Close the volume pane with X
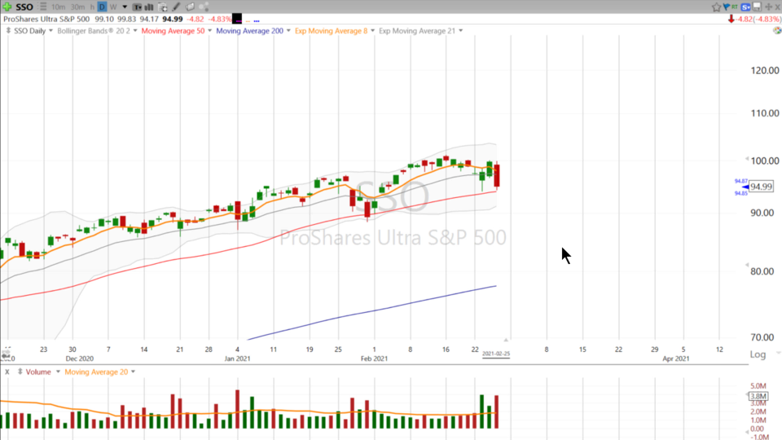 (7, 372)
